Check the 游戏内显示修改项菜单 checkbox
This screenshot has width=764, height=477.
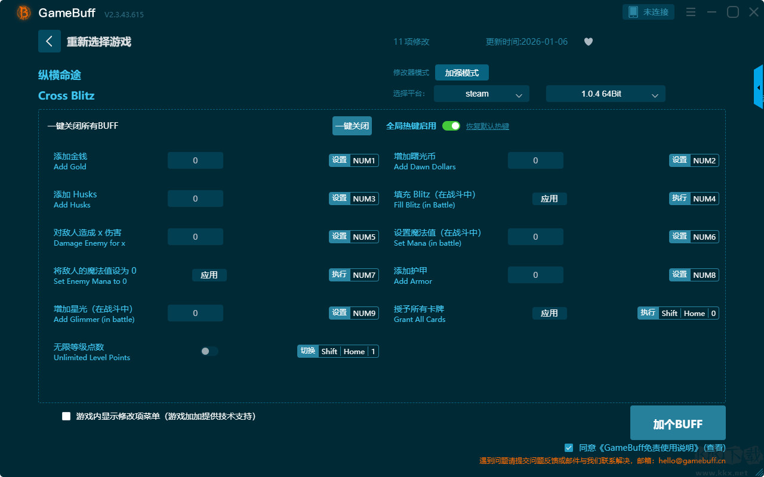click(66, 416)
